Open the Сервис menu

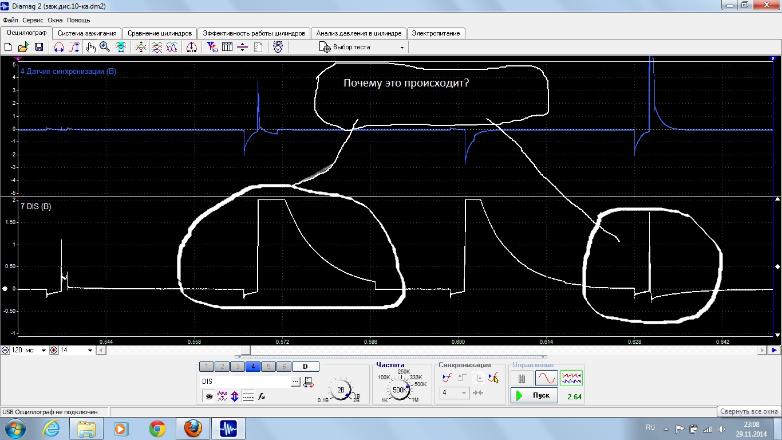[33, 20]
